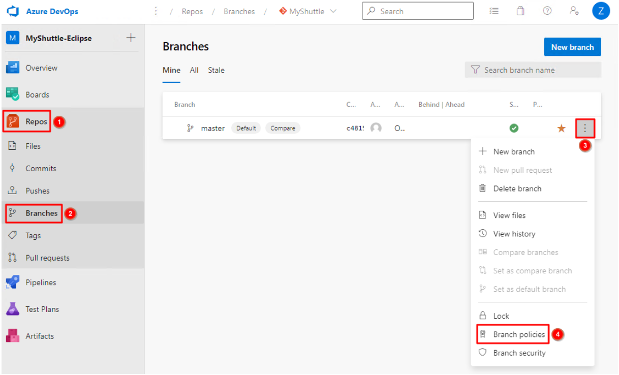
Task: Focus the Search branch name field
Action: [533, 70]
